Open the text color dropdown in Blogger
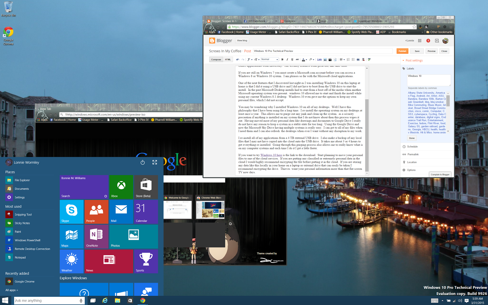 pyautogui.click(x=304, y=59)
